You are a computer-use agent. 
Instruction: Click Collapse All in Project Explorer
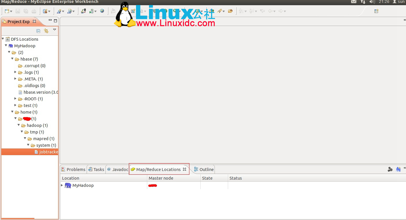[38, 31]
